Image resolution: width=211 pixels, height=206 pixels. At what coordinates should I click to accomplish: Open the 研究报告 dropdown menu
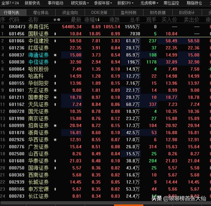(x=80, y=3)
